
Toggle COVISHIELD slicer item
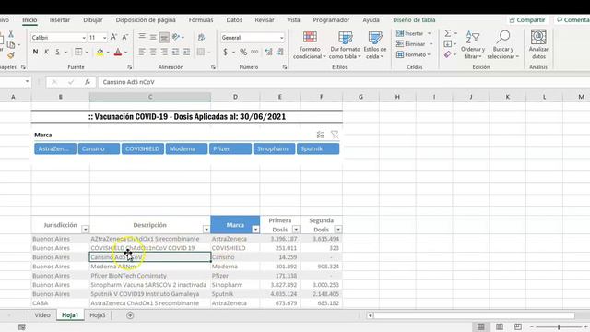pos(143,148)
